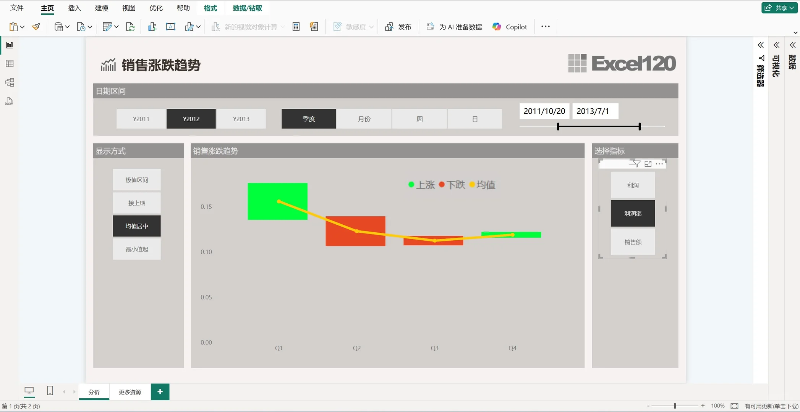Screen dimensions: 800x412
Task: Click focus mode icon on indicator slicer
Action: pyautogui.click(x=648, y=164)
